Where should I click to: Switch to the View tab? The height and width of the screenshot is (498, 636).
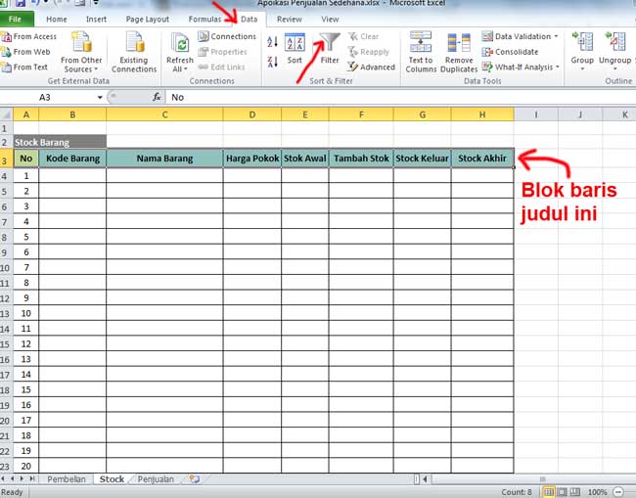pyautogui.click(x=330, y=19)
